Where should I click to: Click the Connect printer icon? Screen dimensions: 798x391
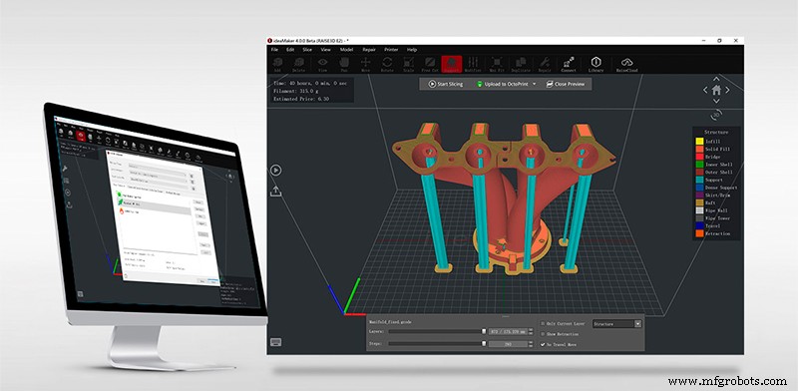coord(569,64)
